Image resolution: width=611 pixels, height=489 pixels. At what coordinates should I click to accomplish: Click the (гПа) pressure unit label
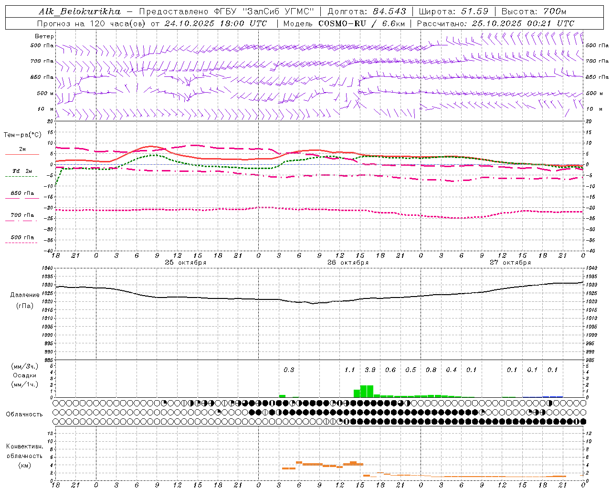click(x=25, y=306)
